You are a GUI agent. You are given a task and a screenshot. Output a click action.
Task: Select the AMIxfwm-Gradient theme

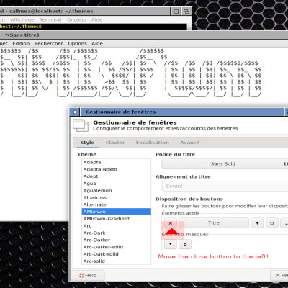point(116,219)
